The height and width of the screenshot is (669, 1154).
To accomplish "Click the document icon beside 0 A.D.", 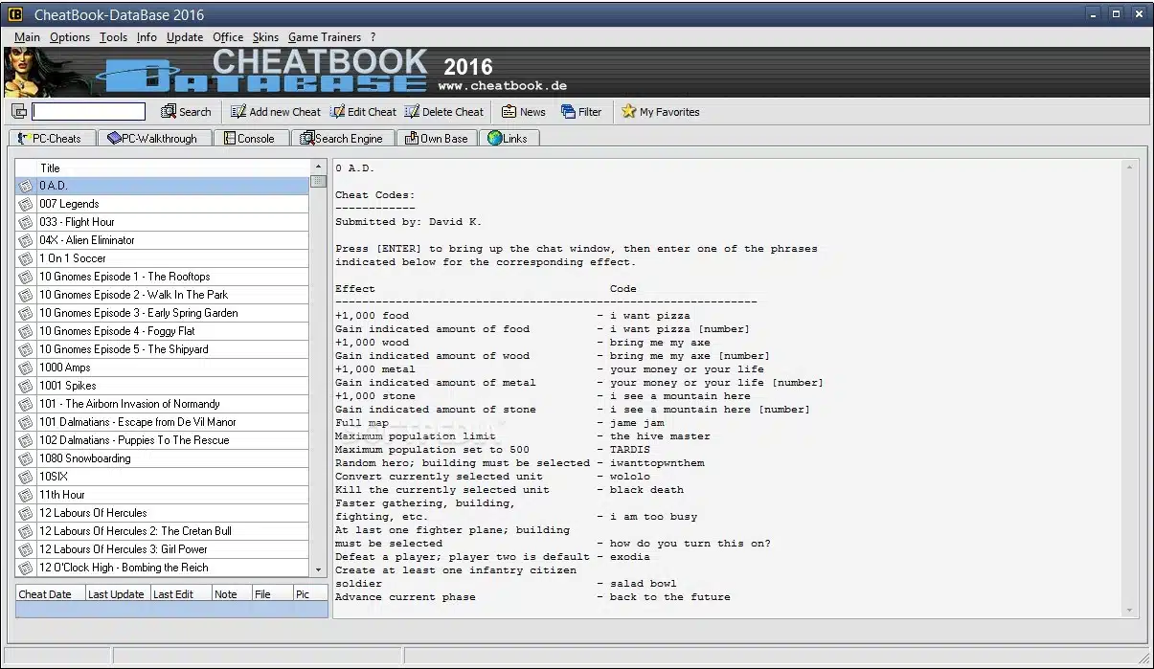I will [26, 186].
